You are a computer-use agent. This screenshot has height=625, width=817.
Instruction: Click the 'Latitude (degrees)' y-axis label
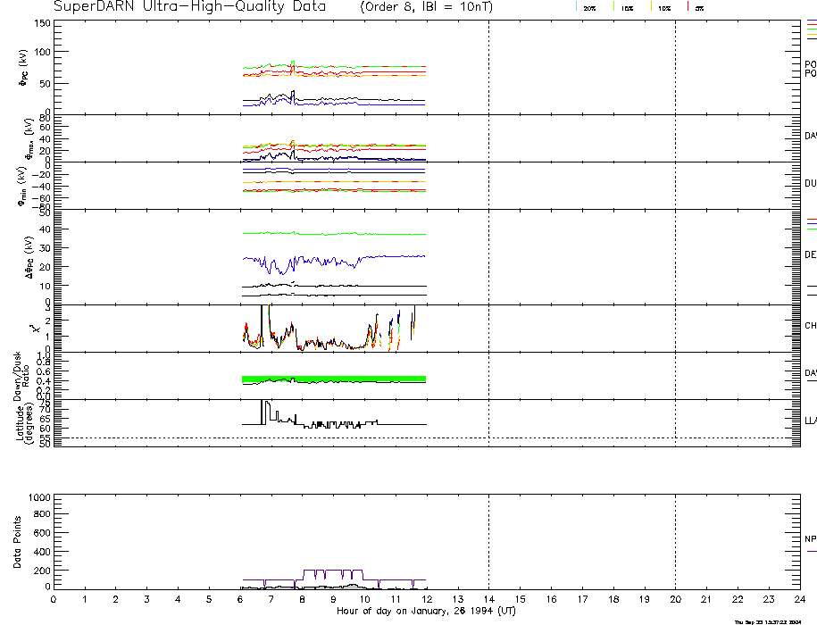[x=23, y=421]
